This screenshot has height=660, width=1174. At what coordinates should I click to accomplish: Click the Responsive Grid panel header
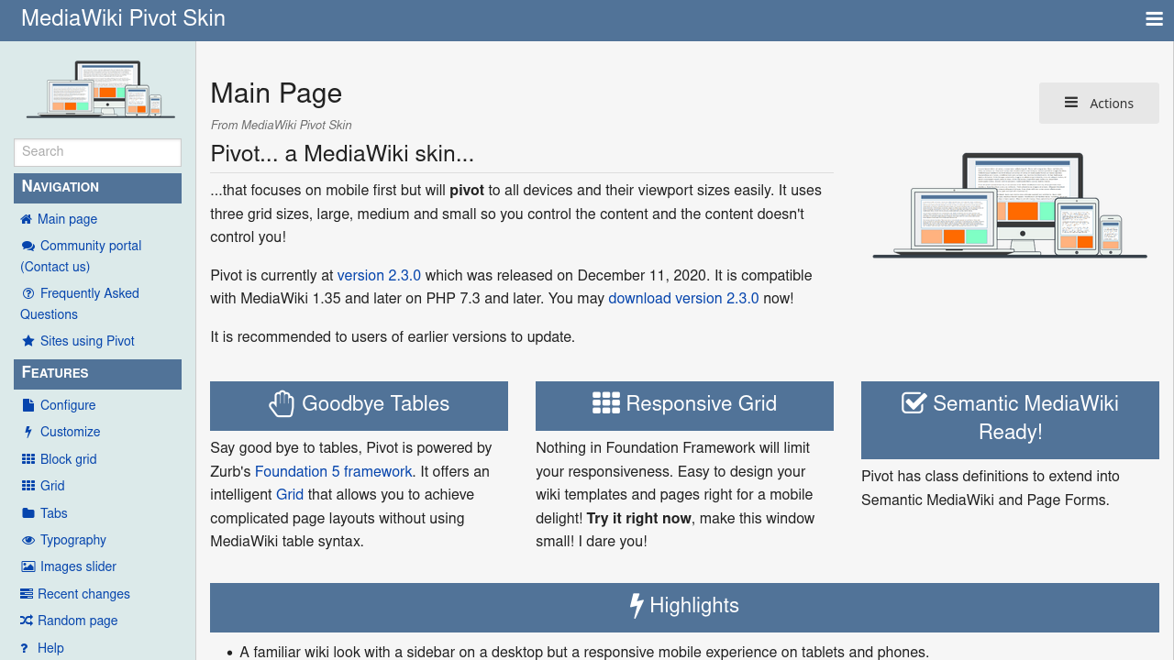(x=684, y=404)
